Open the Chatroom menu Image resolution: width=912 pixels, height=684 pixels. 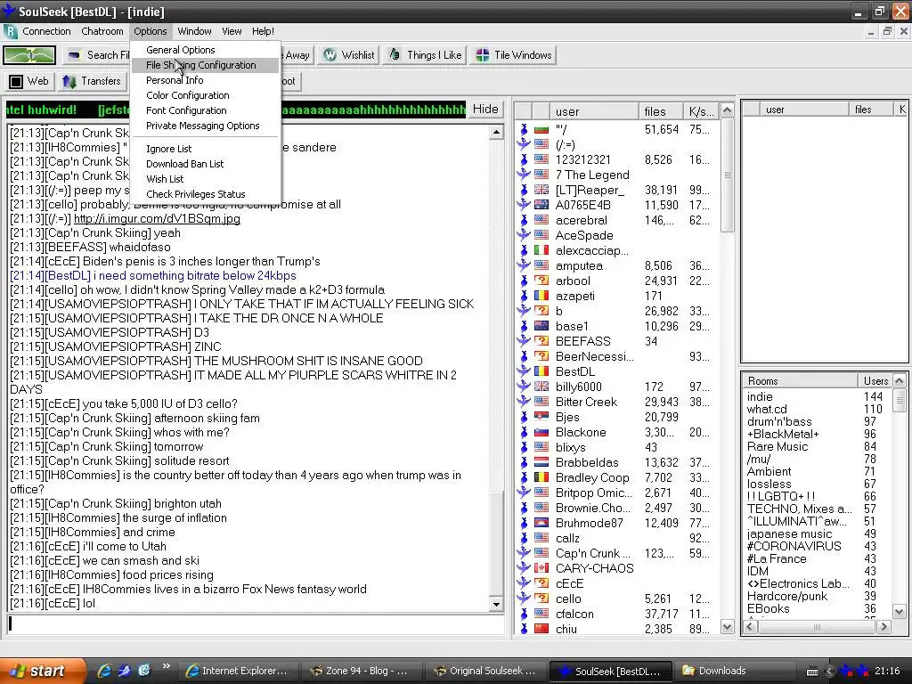[x=102, y=31]
